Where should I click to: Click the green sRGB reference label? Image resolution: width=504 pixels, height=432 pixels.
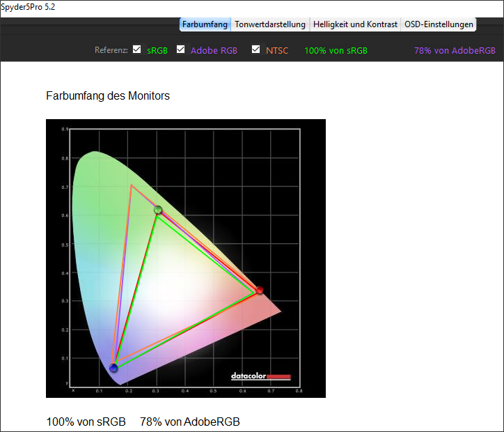157,51
